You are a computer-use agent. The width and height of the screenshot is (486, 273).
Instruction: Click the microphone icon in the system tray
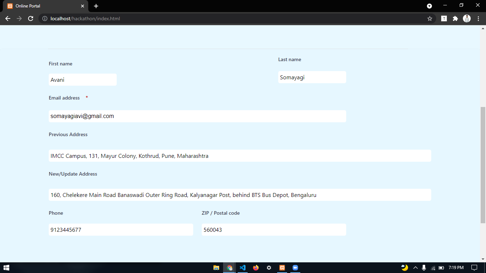(424, 268)
